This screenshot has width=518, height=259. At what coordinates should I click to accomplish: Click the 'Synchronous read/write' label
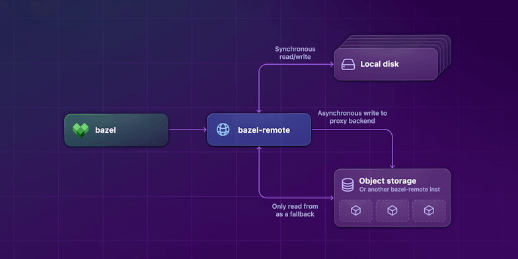pos(295,53)
